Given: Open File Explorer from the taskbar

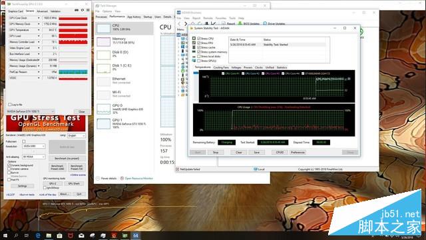Looking at the screenshot, I should coord(49,235).
